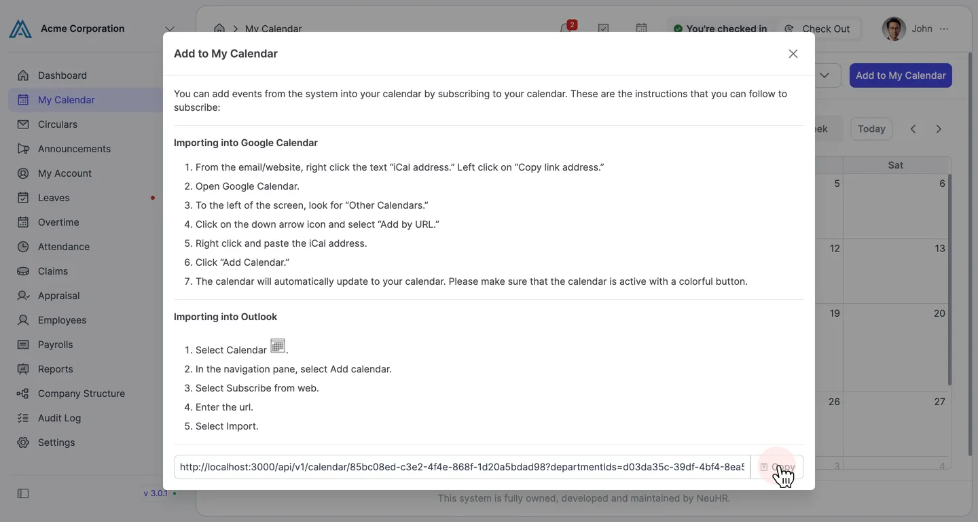
Task: Open Company Structure in the sidebar
Action: (86, 394)
